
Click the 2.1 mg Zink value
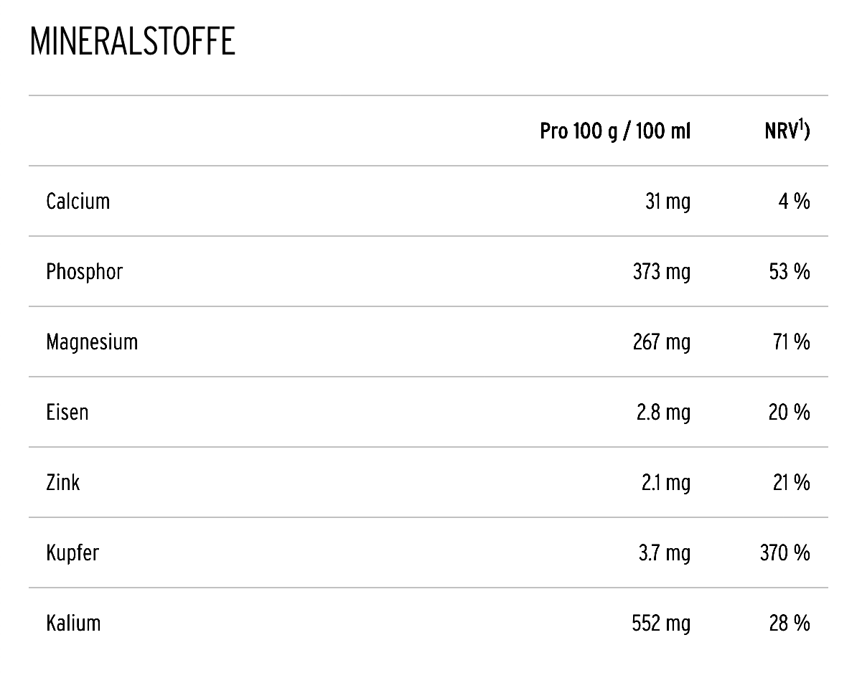click(665, 484)
